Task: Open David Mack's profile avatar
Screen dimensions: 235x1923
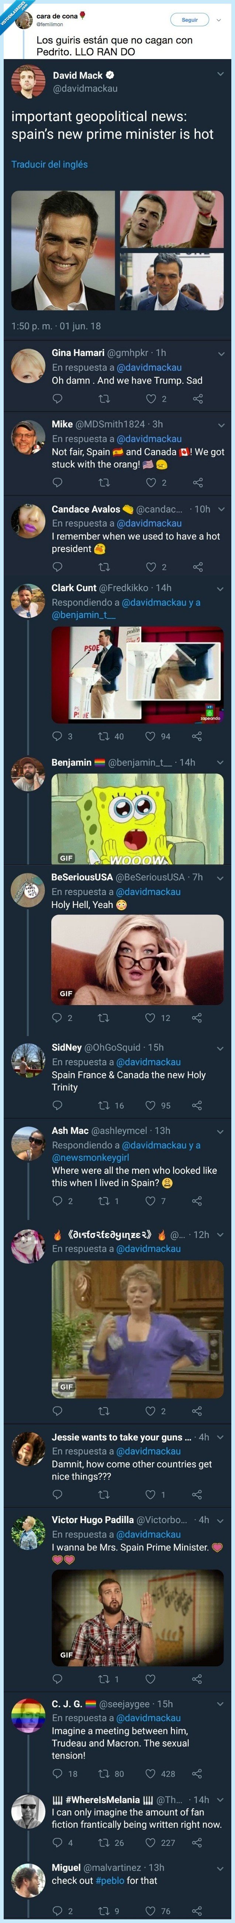Action: (x=28, y=81)
